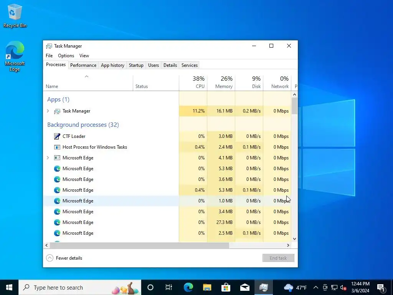The height and width of the screenshot is (295, 393).
Task: Open the Mail app from the taskbar
Action: [x=244, y=287]
